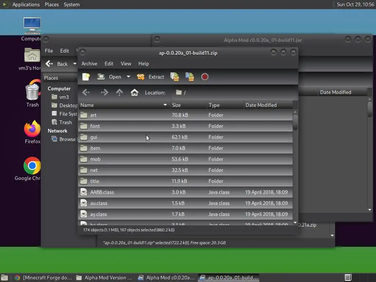The height and width of the screenshot is (282, 376).
Task: Switch to Minecraft Forge Chrome taskbar item
Action: coord(43,278)
